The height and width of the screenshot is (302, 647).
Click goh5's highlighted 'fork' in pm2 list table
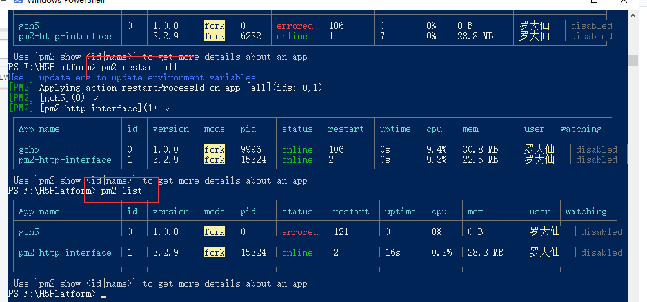tap(215, 232)
